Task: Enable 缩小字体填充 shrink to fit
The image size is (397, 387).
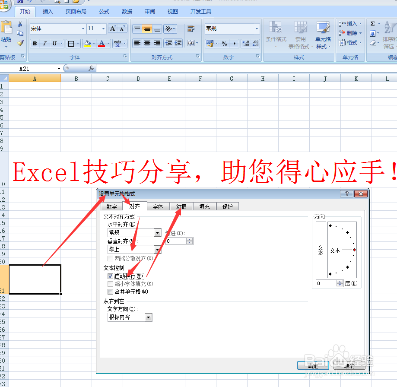Action: point(109,284)
